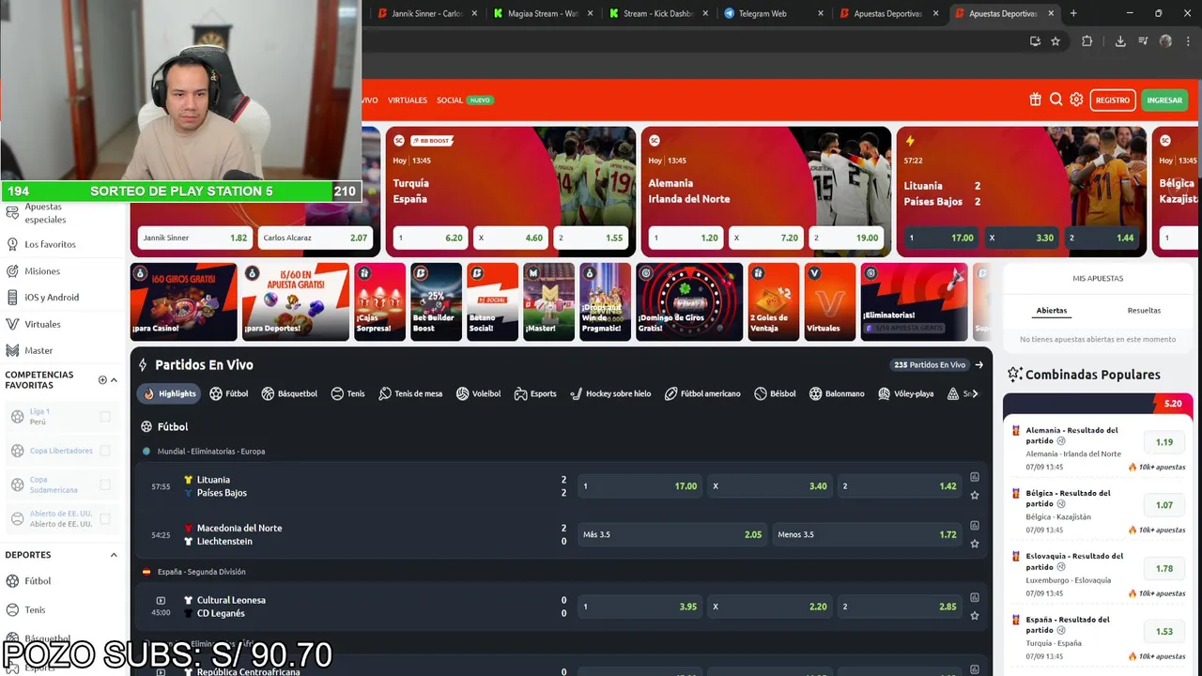This screenshot has width=1202, height=676.
Task: Select Hockey sobre hielo filter
Action: pyautogui.click(x=610, y=393)
